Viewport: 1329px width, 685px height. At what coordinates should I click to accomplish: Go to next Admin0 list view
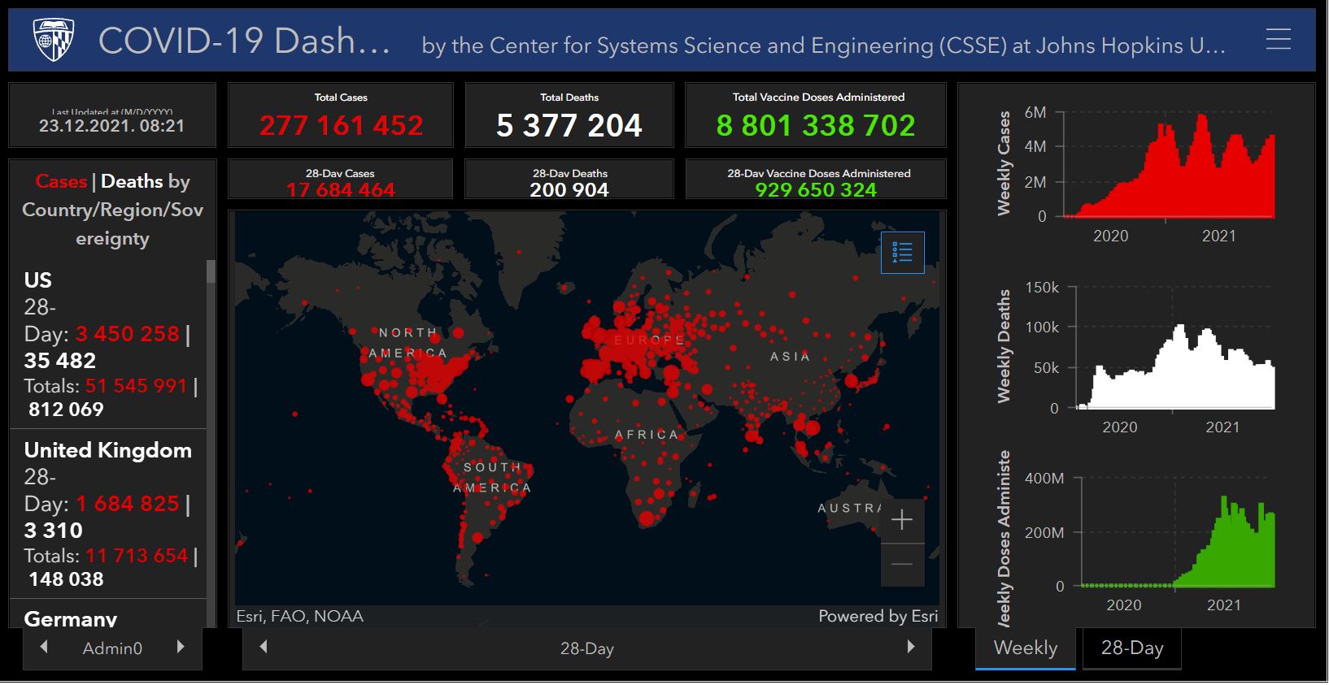[181, 648]
